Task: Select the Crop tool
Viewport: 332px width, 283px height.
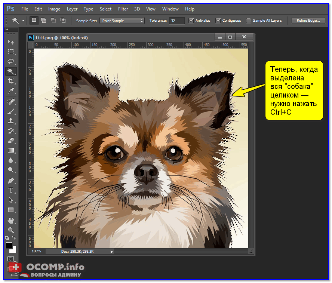Action: (11, 81)
